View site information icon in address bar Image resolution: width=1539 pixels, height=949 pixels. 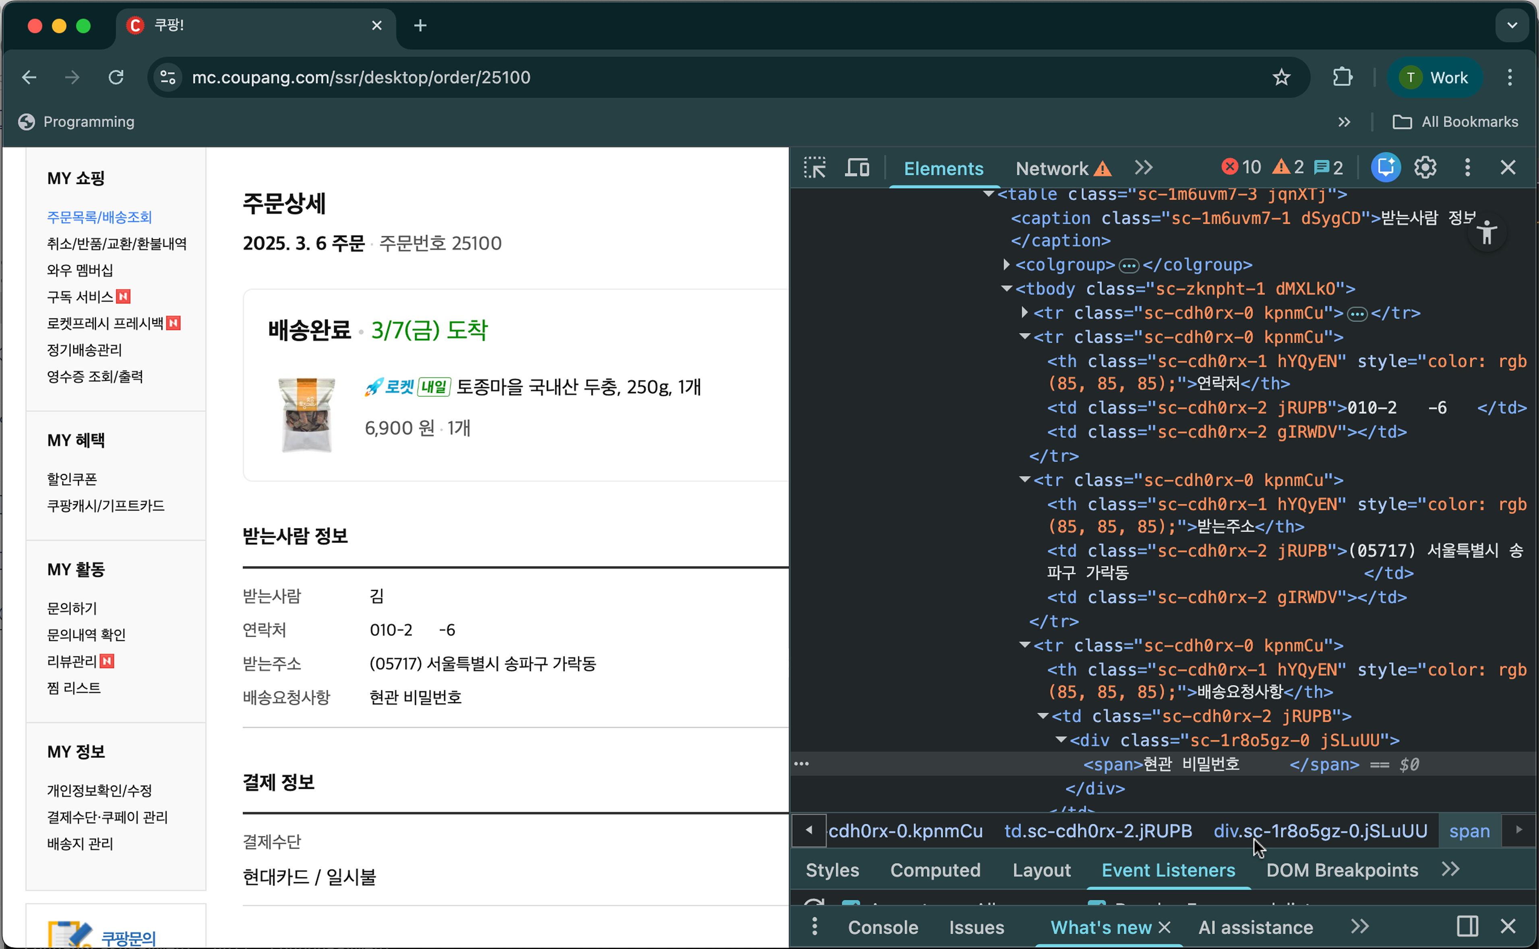coord(168,77)
